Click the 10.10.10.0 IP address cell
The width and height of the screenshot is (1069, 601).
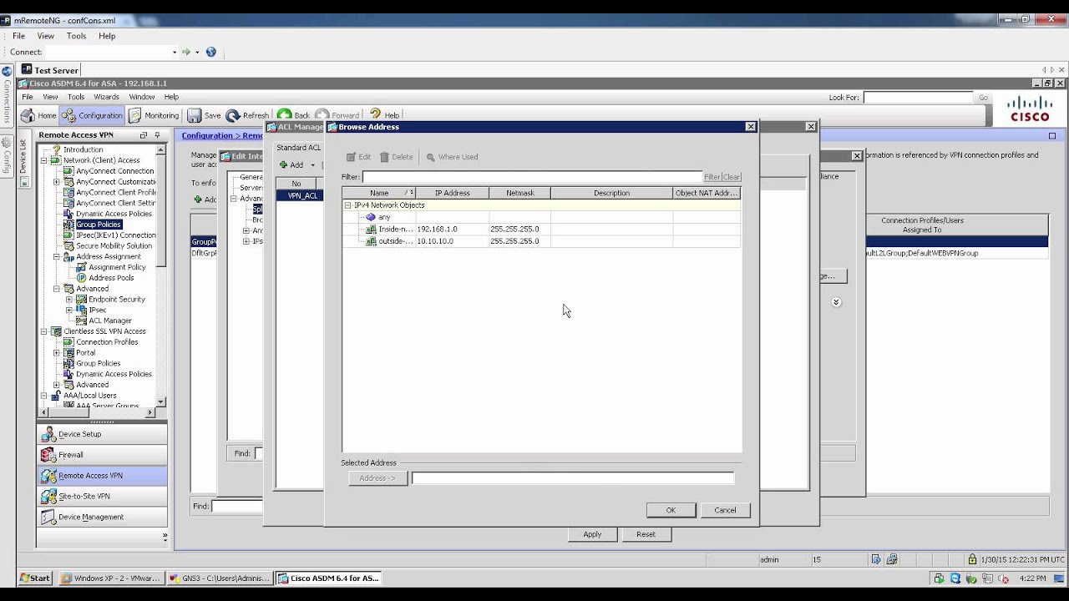(452, 241)
